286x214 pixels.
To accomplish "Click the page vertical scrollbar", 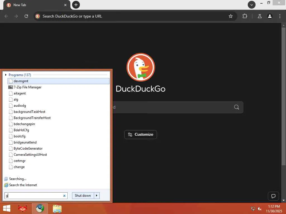I will (283, 96).
